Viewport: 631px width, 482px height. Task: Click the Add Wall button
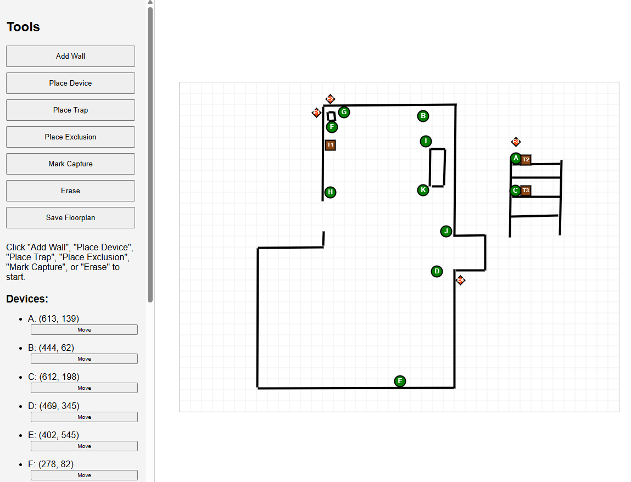click(x=70, y=56)
